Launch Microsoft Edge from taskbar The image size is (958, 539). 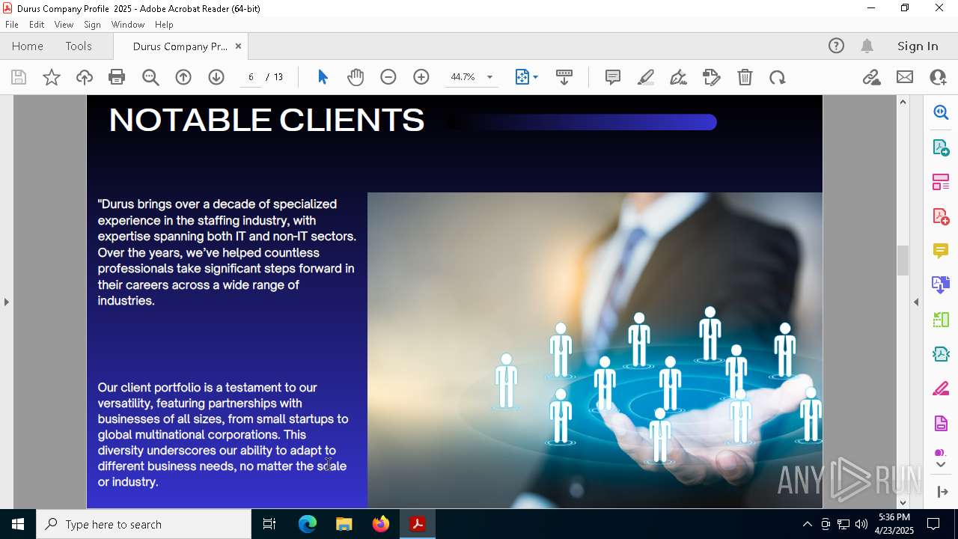click(x=308, y=524)
